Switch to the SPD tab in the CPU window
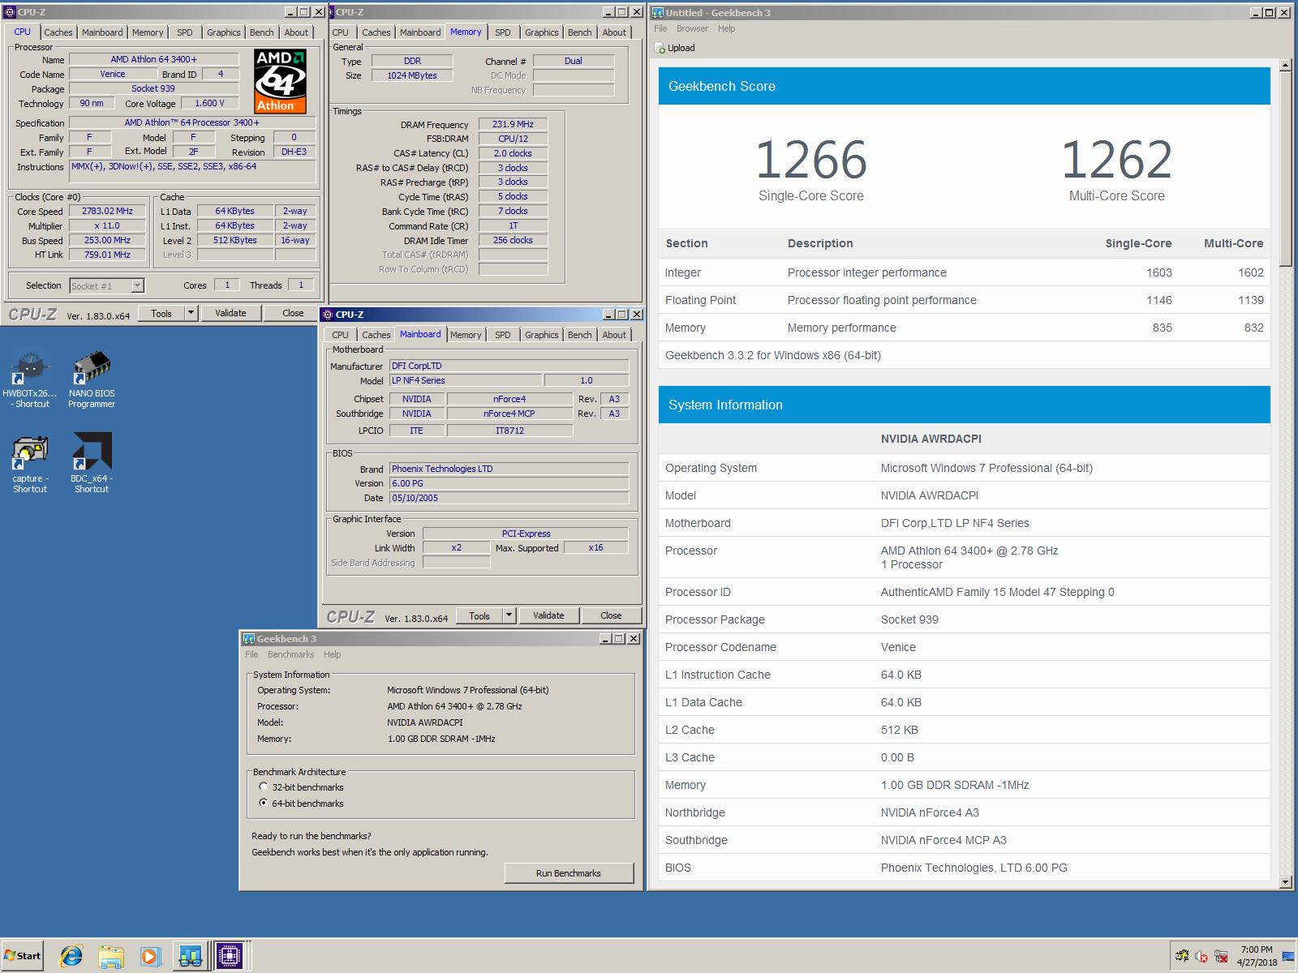 pyautogui.click(x=185, y=32)
